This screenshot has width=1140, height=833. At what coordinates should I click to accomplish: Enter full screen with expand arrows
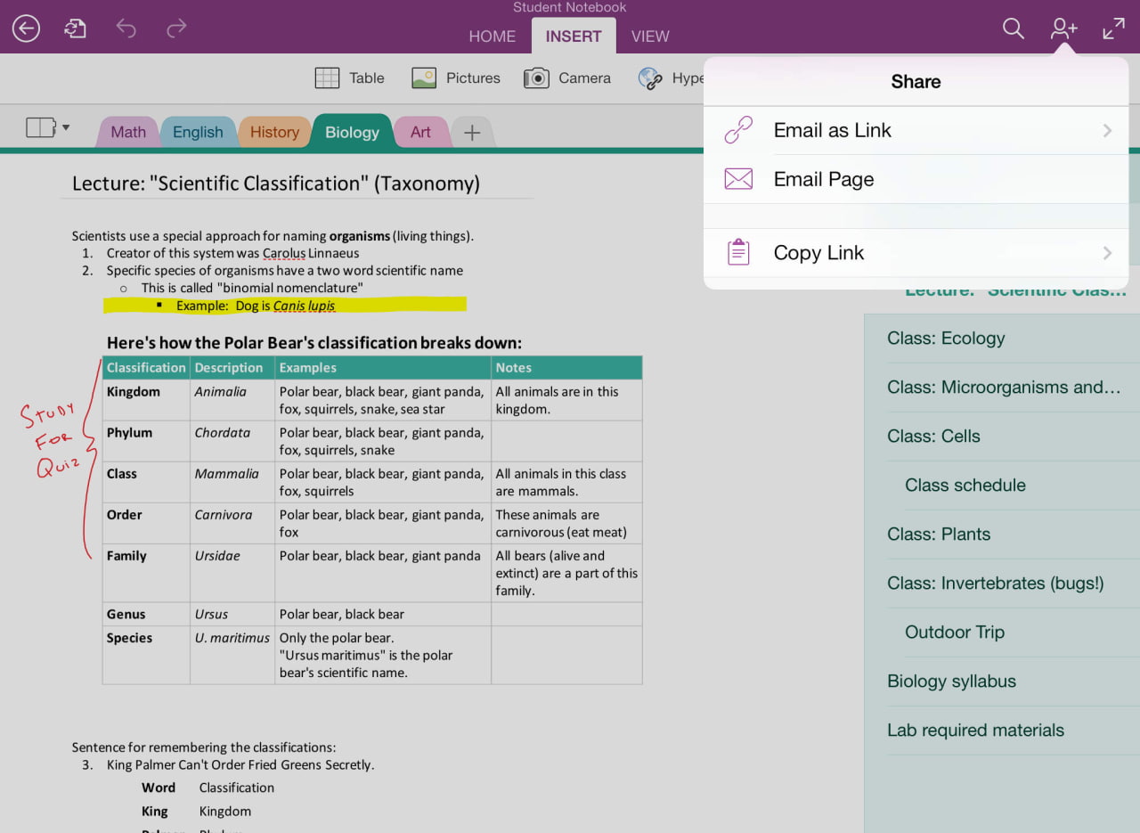(x=1113, y=29)
